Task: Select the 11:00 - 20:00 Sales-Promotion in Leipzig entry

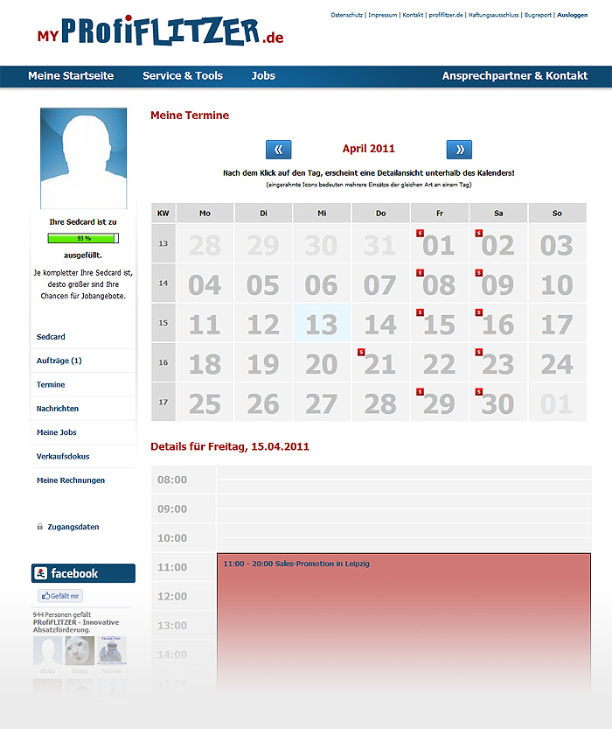Action: (404, 623)
